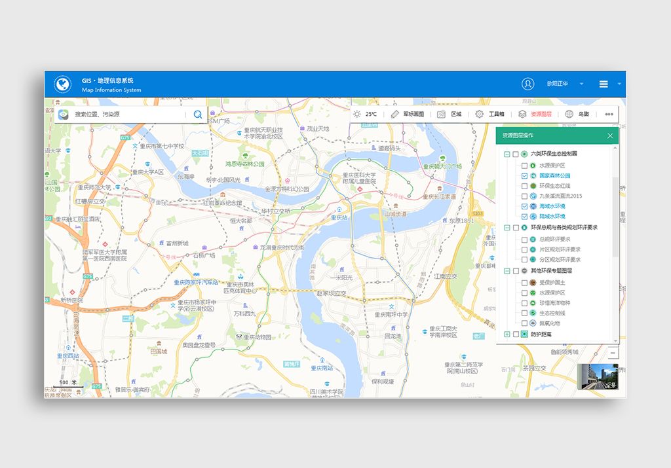Check the 防护距离 group checkbox
671x468 pixels.
(x=516, y=334)
